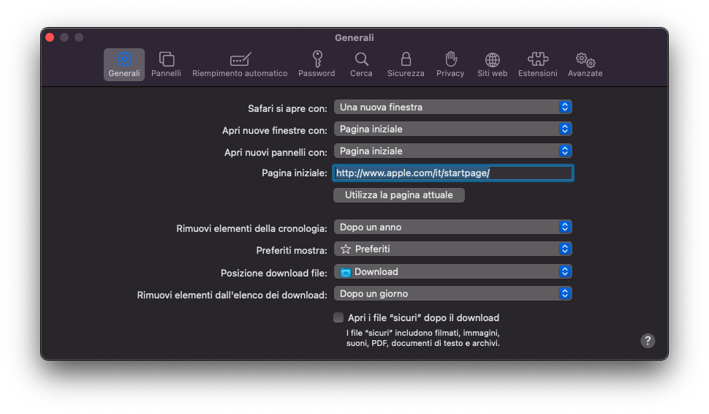Switch to the Generali tab
This screenshot has width=709, height=414.
click(x=124, y=64)
